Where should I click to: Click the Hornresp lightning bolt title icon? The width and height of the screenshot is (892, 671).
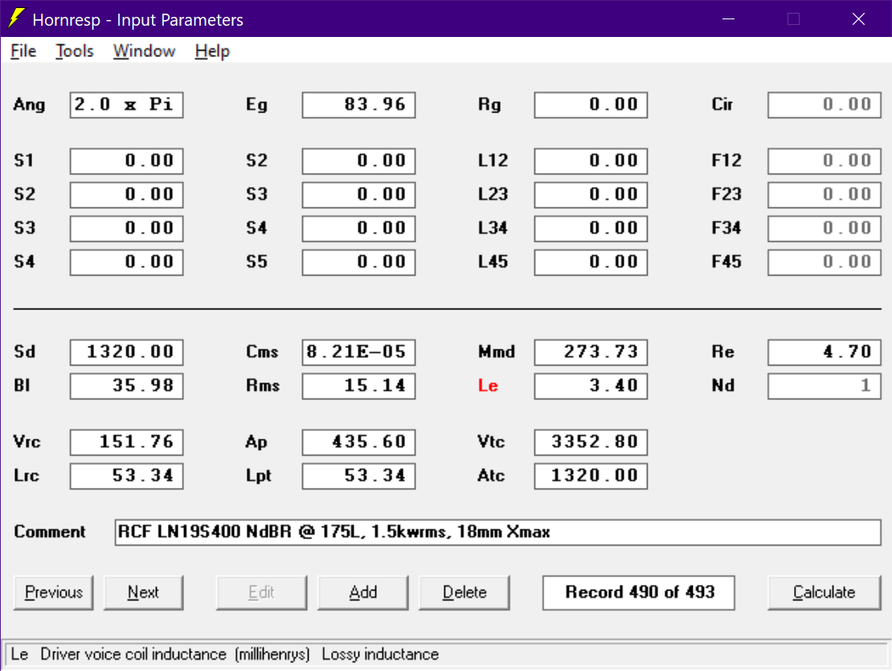tap(17, 18)
